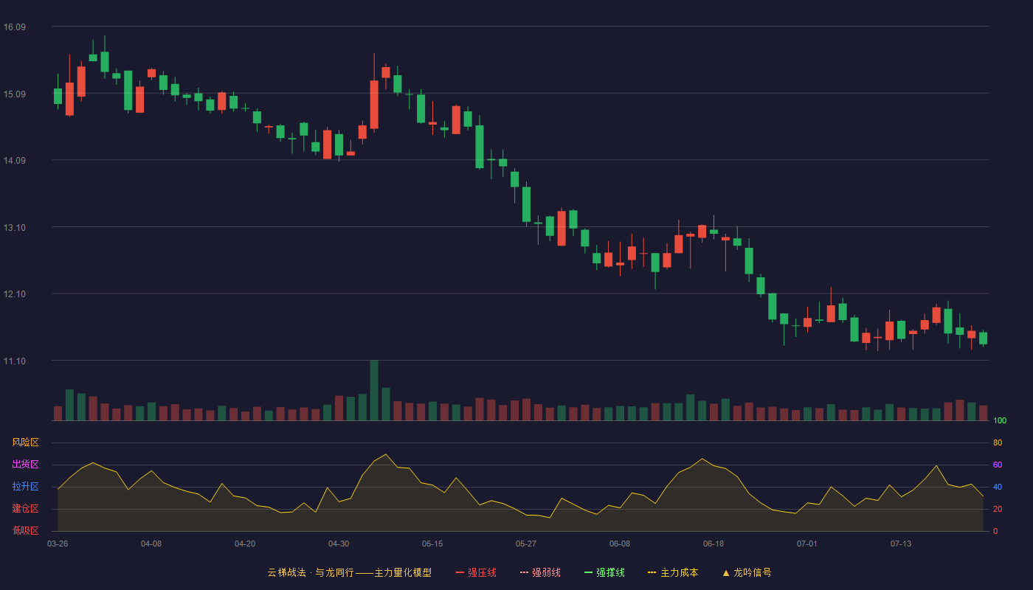Click the 11.10 price axis label
Screen dimensions: 1033x590
click(x=15, y=361)
